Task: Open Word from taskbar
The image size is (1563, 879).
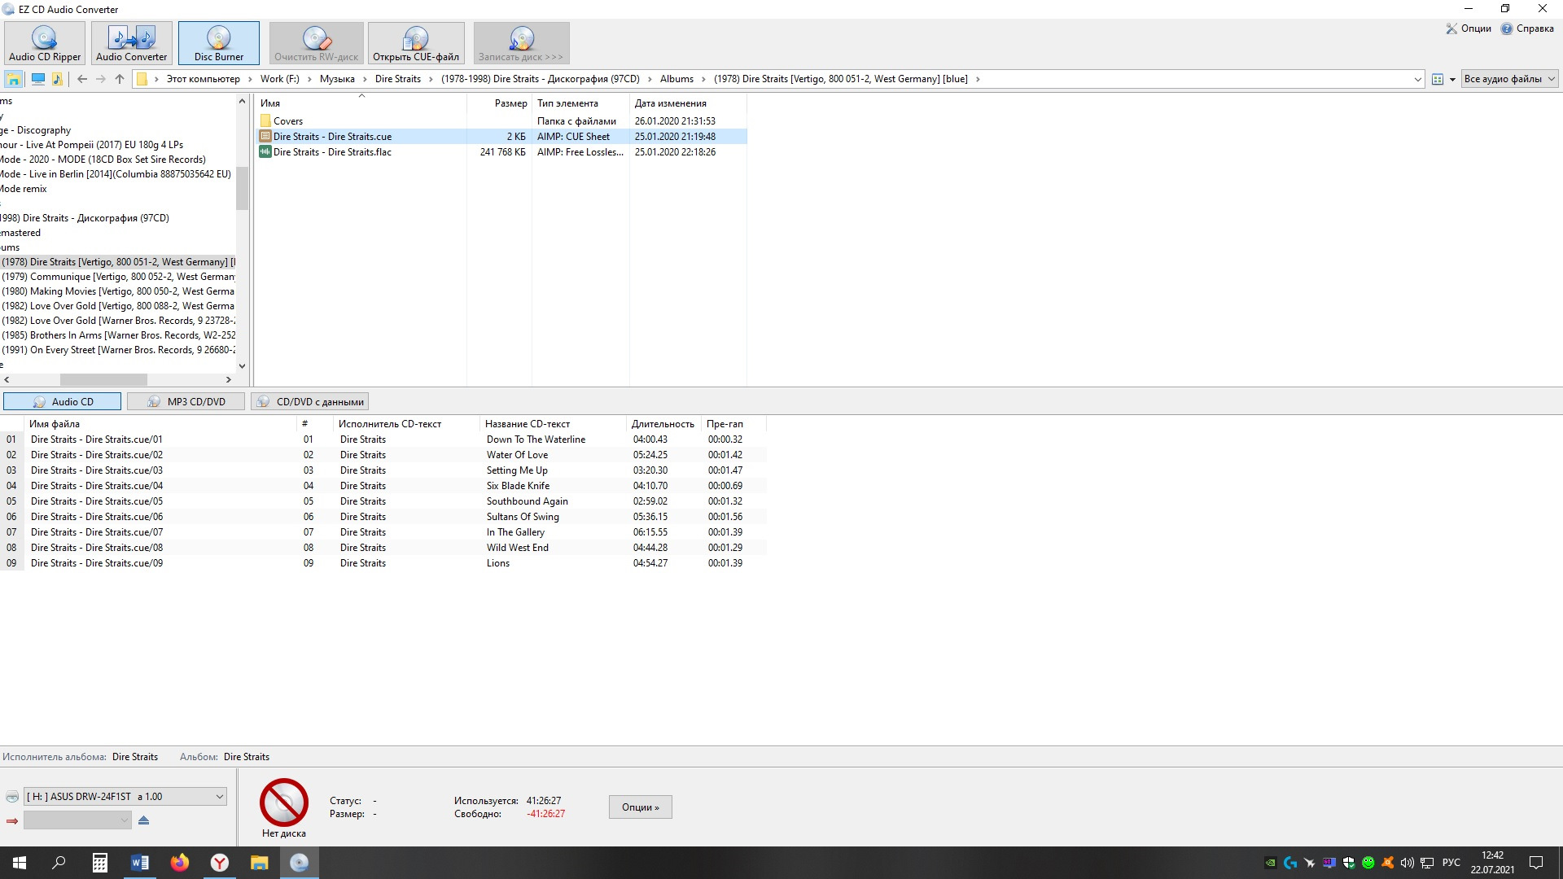Action: pyautogui.click(x=139, y=863)
